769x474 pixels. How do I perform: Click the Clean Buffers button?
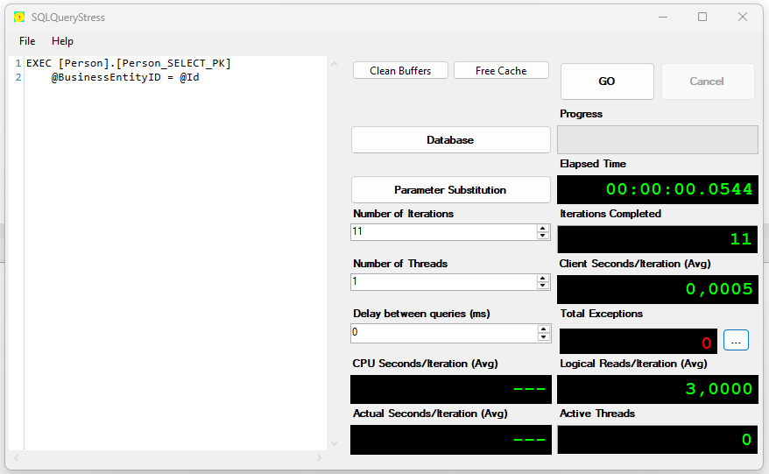400,71
